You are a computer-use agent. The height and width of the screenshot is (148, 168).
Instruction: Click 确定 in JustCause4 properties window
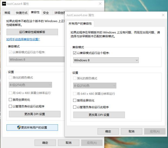tap(45, 143)
